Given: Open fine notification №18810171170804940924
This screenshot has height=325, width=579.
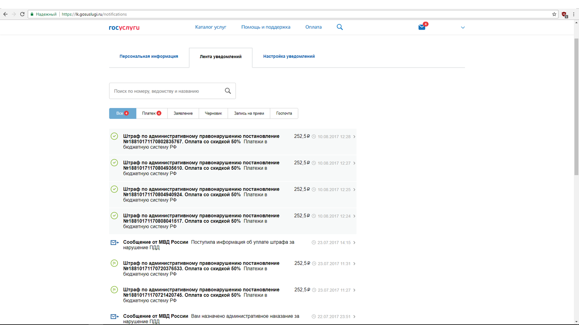Looking at the screenshot, I should point(233,195).
